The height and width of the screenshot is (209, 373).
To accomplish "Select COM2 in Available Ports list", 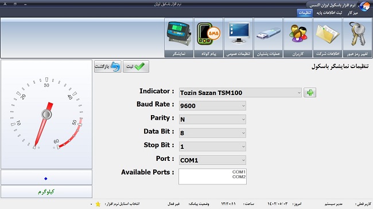I will coord(239,177).
